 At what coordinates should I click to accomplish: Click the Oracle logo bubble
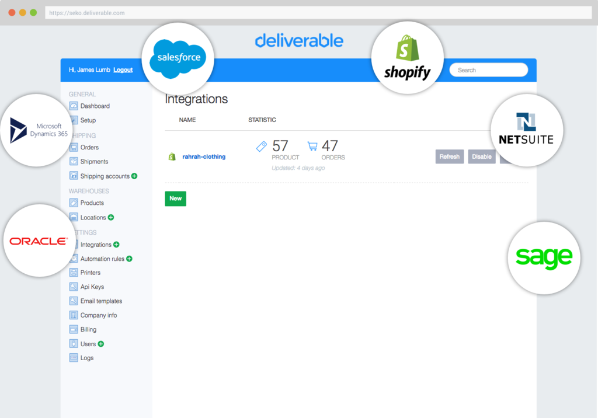39,241
